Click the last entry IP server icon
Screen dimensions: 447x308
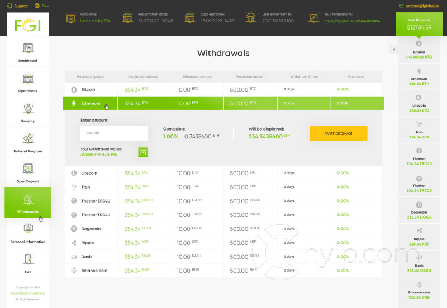click(250, 17)
